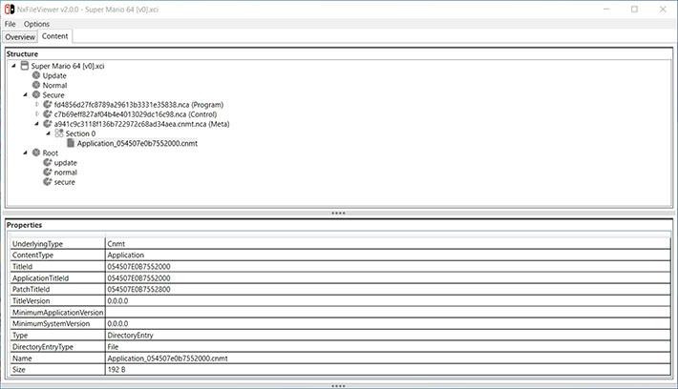Click the TitleVersion value 0.0.0.0
The image size is (678, 389).
click(x=117, y=301)
